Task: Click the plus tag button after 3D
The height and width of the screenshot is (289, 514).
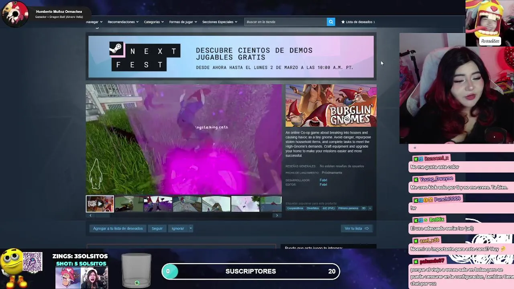Action: (x=370, y=208)
